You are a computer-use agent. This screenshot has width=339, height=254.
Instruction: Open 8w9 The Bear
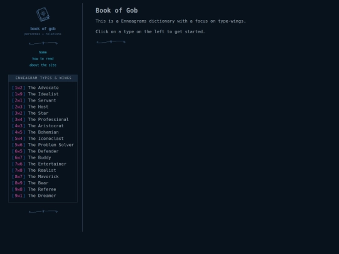pyautogui.click(x=30, y=183)
